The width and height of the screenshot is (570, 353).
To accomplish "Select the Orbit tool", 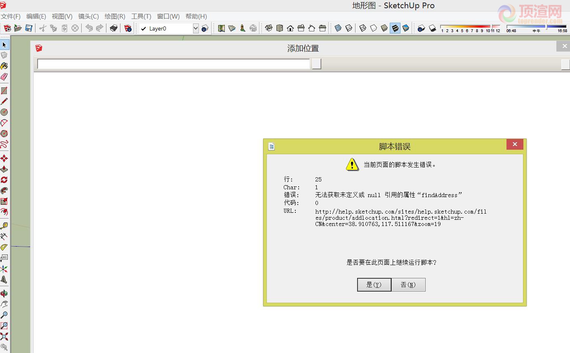I will click(4, 294).
